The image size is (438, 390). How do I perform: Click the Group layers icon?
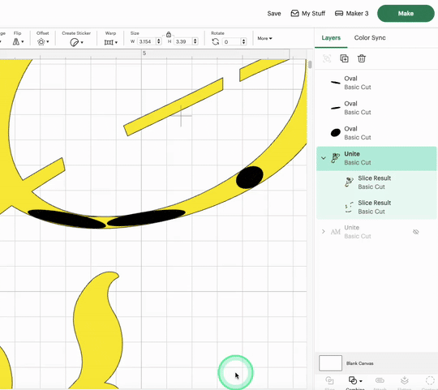327,58
